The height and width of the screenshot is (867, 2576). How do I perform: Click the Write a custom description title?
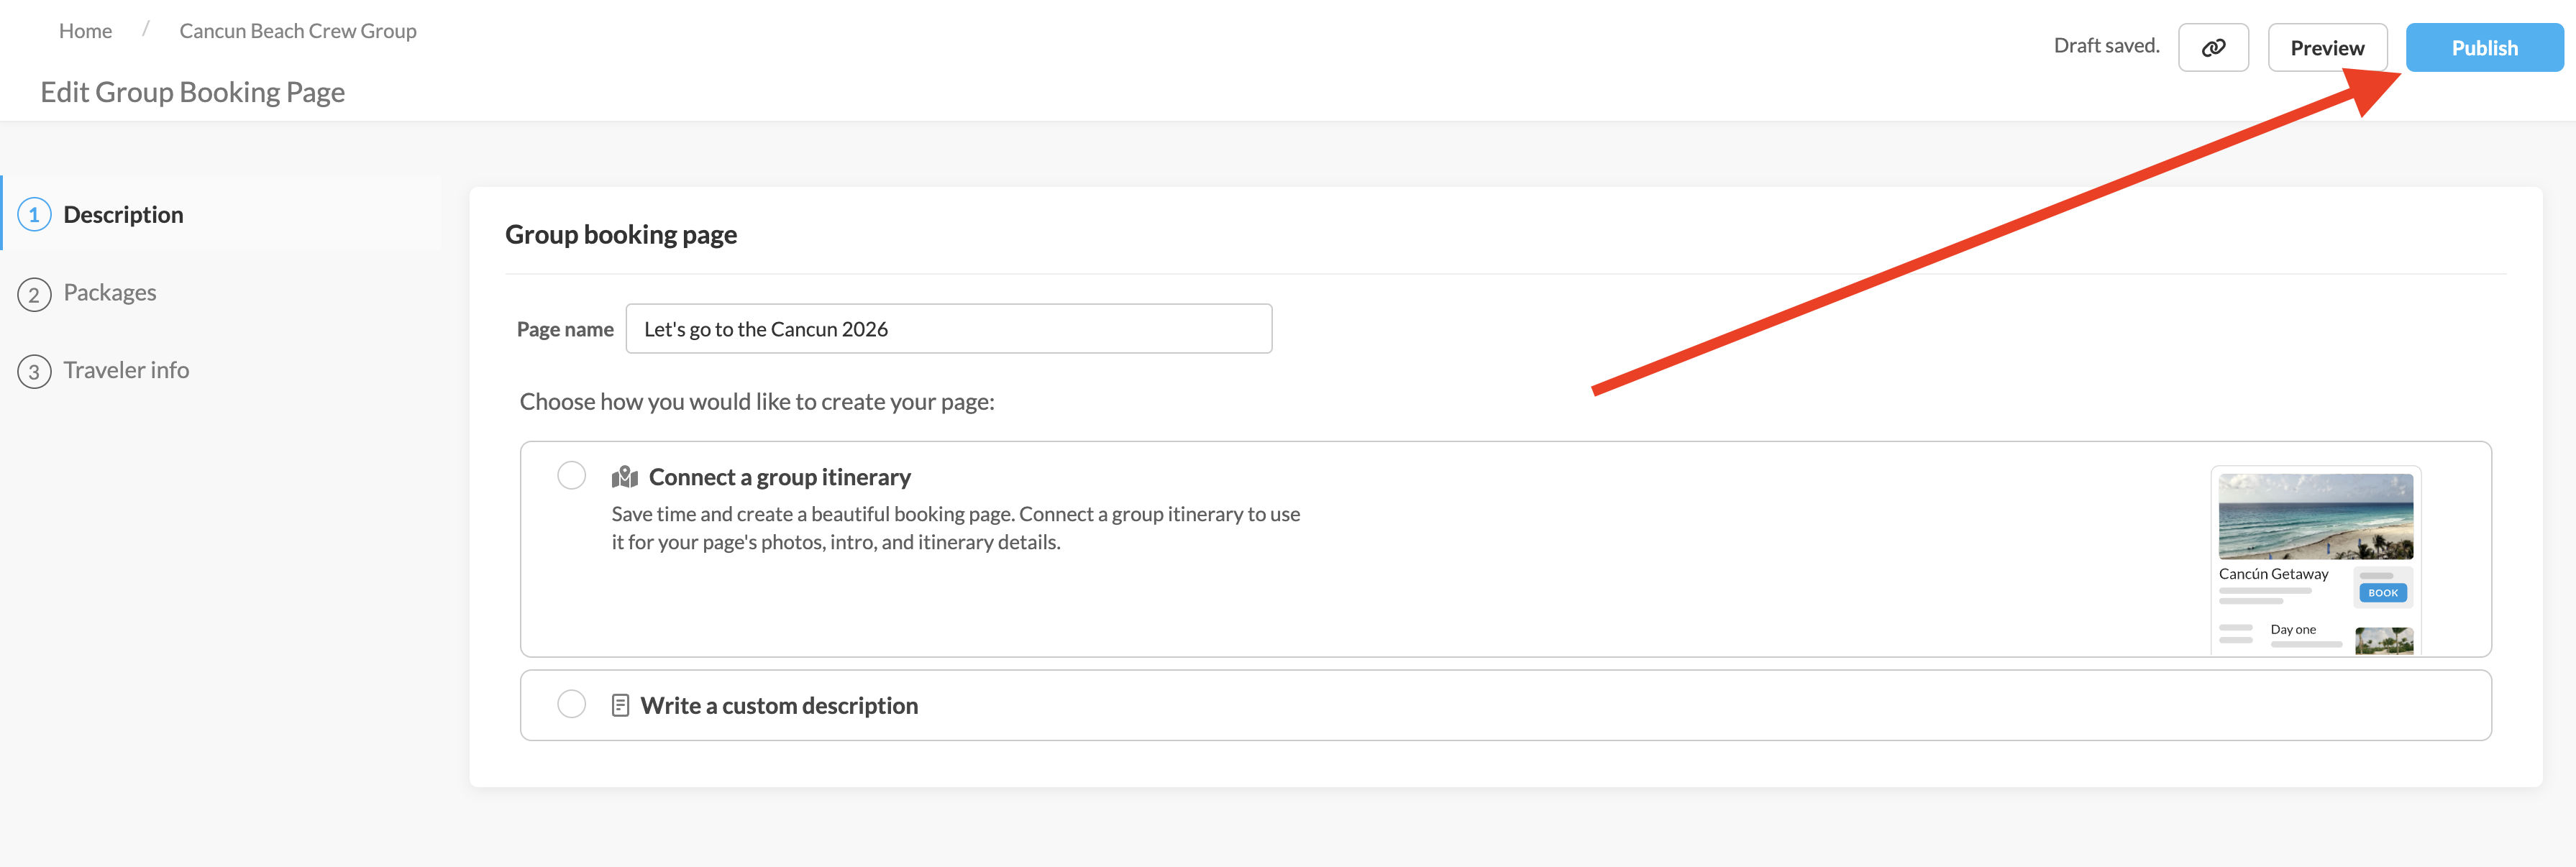click(x=778, y=705)
